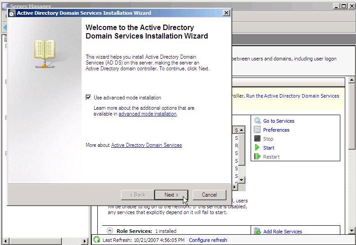The width and height of the screenshot is (356, 245).
Task: Click the services list vertical scrollbar thumb
Action: 241,149
